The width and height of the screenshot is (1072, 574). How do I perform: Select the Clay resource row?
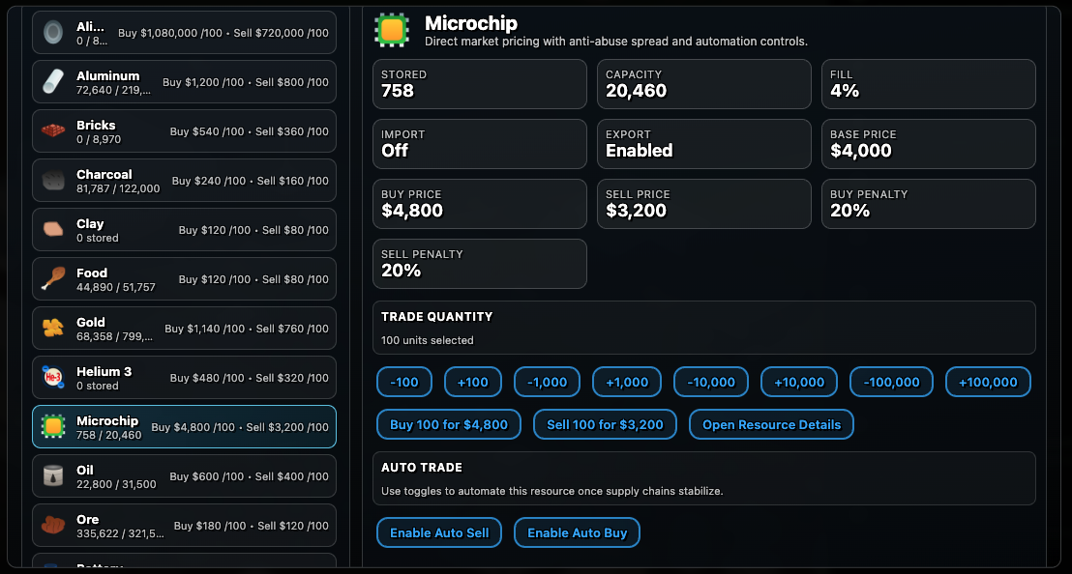tap(184, 229)
